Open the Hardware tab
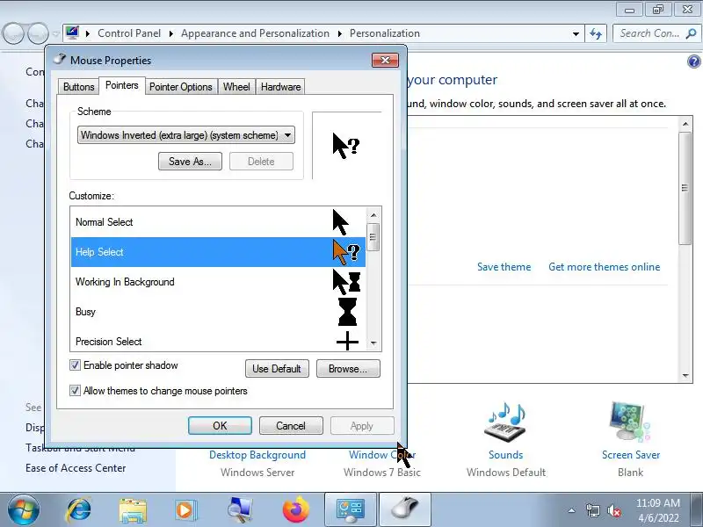The width and height of the screenshot is (703, 527). tap(280, 87)
